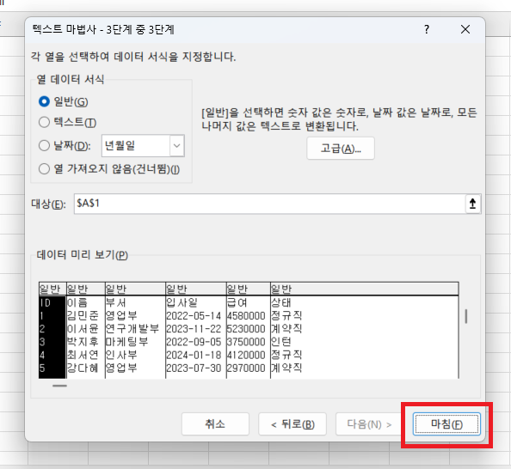Click salary 4120000 in preview
The width and height of the screenshot is (511, 469).
246,355
